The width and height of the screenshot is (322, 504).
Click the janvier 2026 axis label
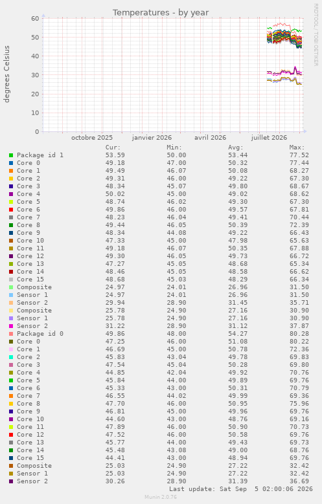(x=152, y=138)
